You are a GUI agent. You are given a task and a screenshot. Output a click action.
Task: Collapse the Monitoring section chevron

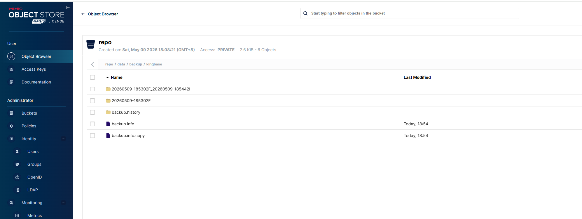pyautogui.click(x=63, y=203)
